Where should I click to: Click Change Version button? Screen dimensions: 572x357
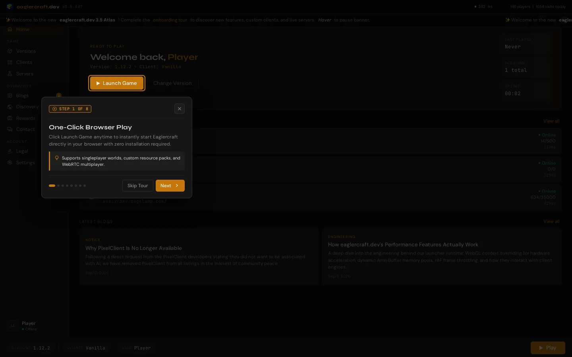pyautogui.click(x=172, y=83)
